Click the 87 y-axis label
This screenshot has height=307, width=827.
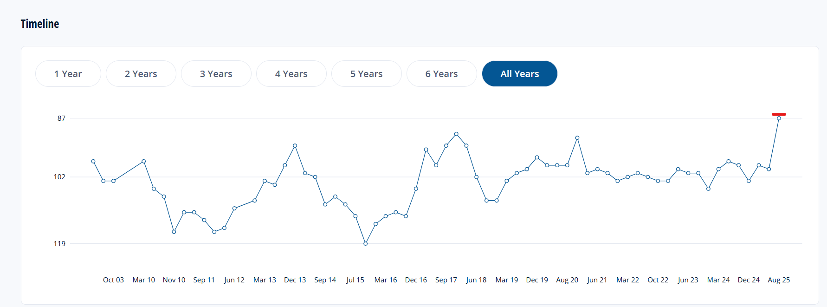61,118
